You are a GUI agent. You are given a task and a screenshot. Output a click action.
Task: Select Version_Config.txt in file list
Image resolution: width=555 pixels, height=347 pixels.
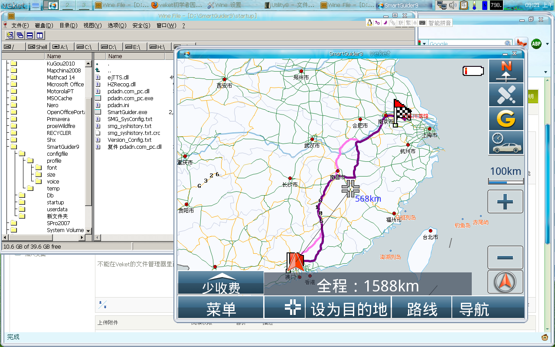tap(129, 140)
